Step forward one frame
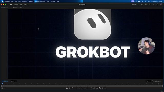This screenshot has width=164, height=92. point(85,88)
